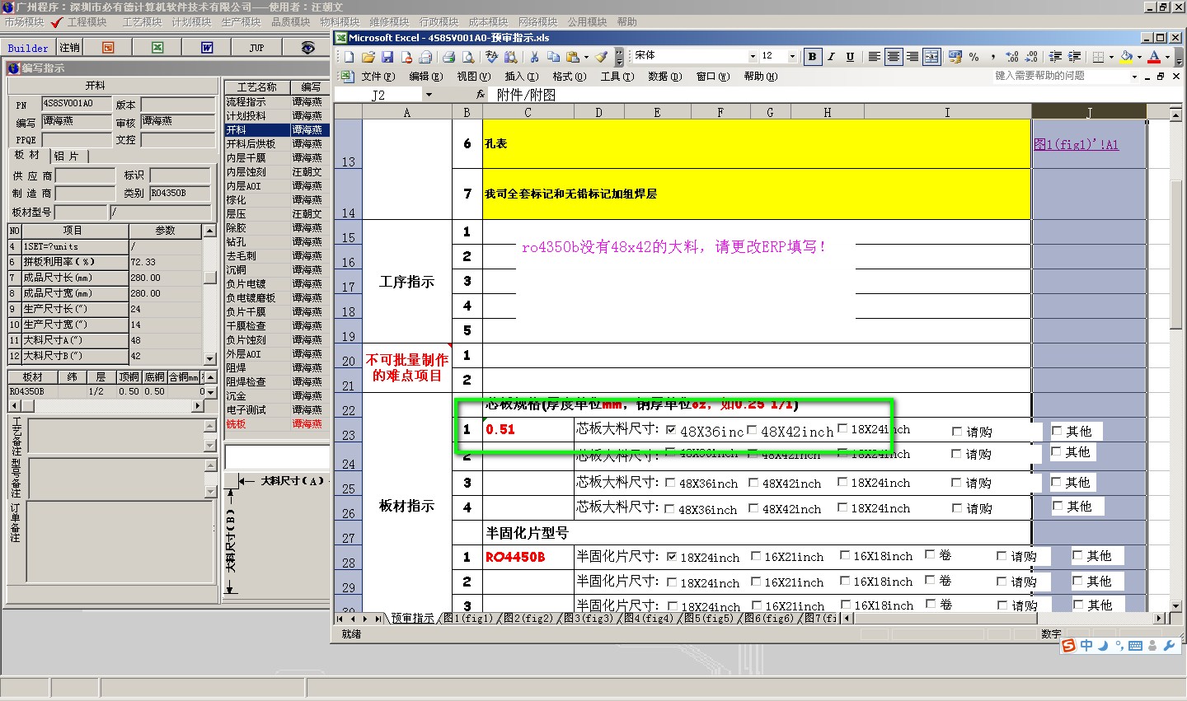The width and height of the screenshot is (1187, 701).
Task: Toggle Italic formatting
Action: click(x=831, y=57)
